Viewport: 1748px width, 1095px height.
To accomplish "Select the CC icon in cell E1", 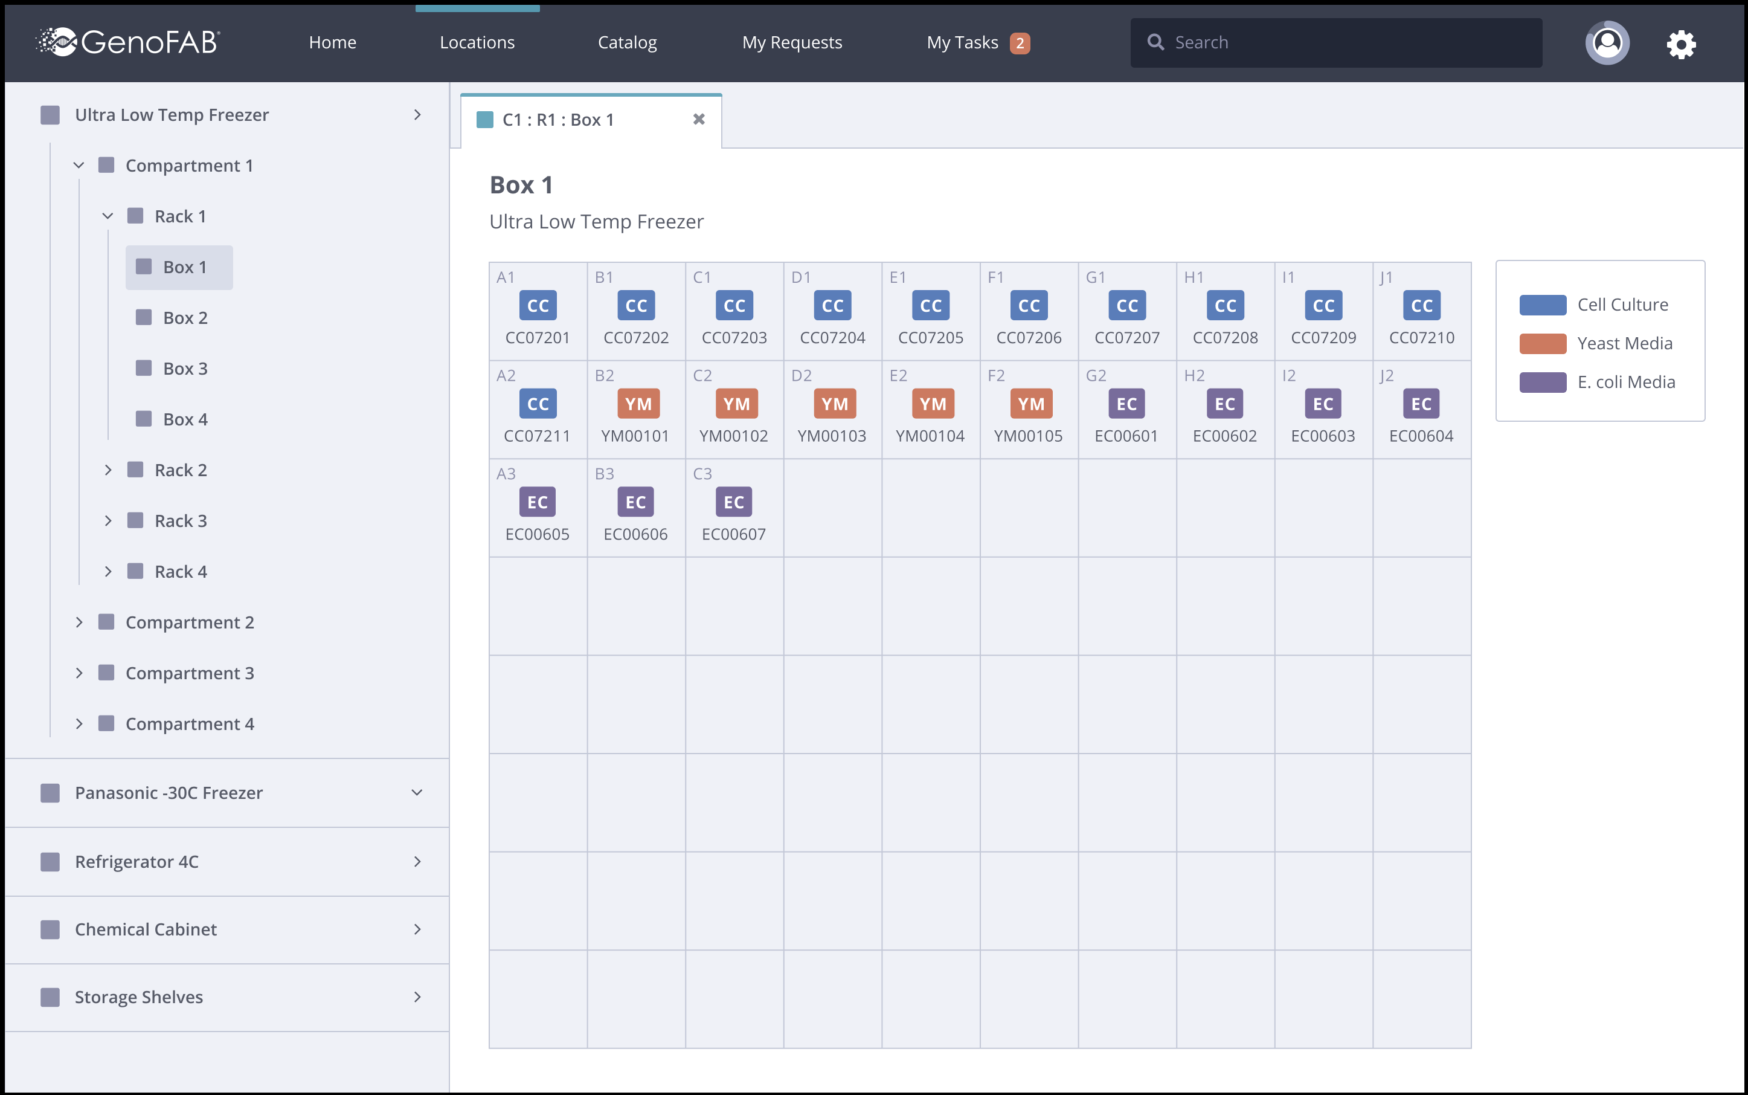I will click(931, 306).
